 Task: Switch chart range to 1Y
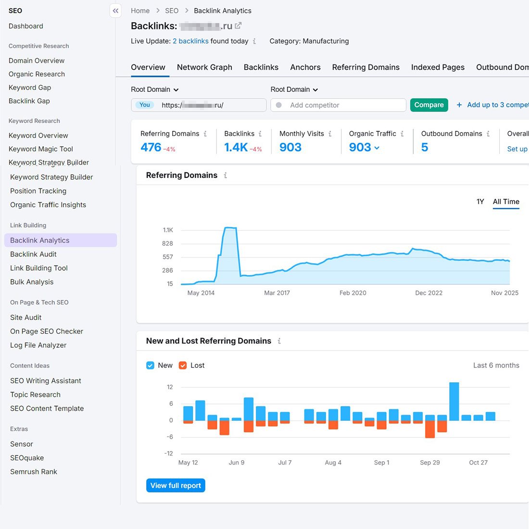click(480, 202)
